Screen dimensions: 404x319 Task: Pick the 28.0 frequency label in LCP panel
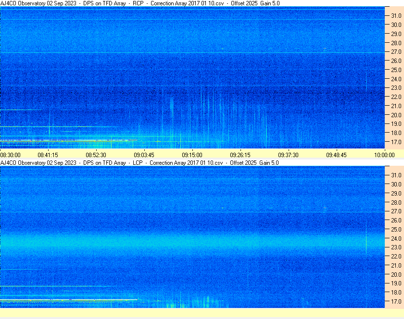coord(396,202)
